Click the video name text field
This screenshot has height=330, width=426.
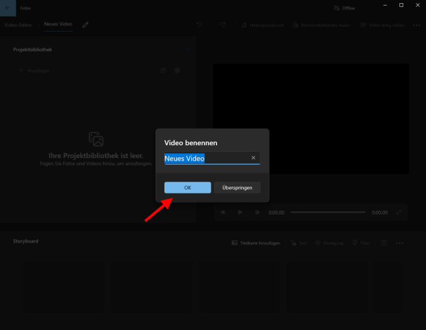pos(206,158)
